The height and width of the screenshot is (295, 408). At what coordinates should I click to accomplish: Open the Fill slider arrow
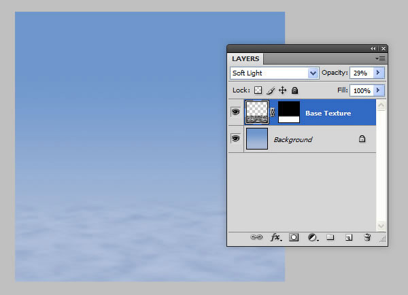coord(379,90)
